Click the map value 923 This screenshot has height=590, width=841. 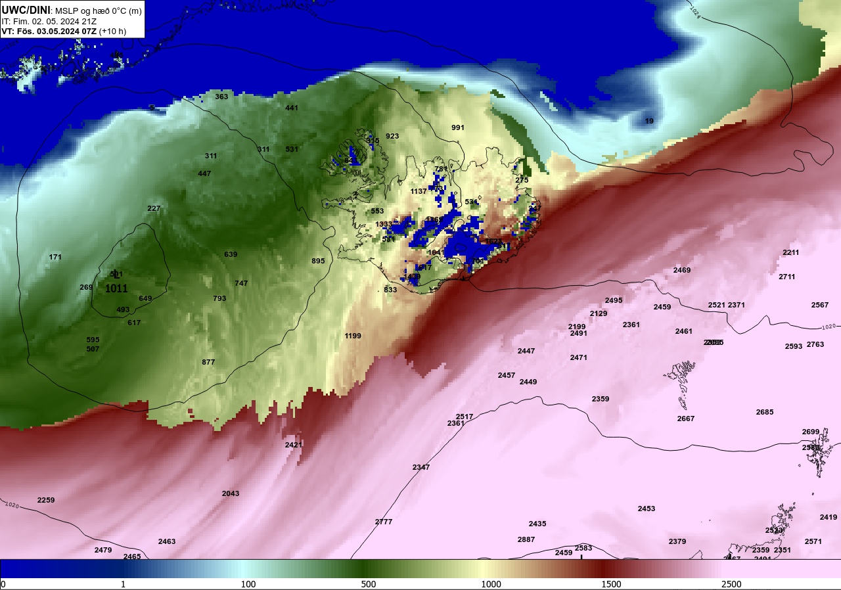point(392,136)
